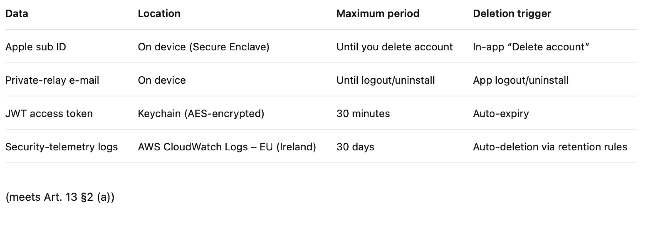Image resolution: width=648 pixels, height=227 pixels.
Task: Click the Data column header
Action: point(17,13)
